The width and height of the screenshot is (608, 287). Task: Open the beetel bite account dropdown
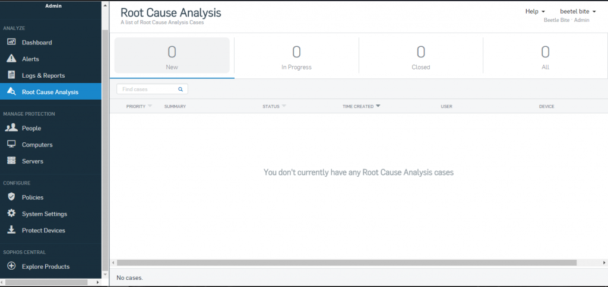pyautogui.click(x=578, y=12)
